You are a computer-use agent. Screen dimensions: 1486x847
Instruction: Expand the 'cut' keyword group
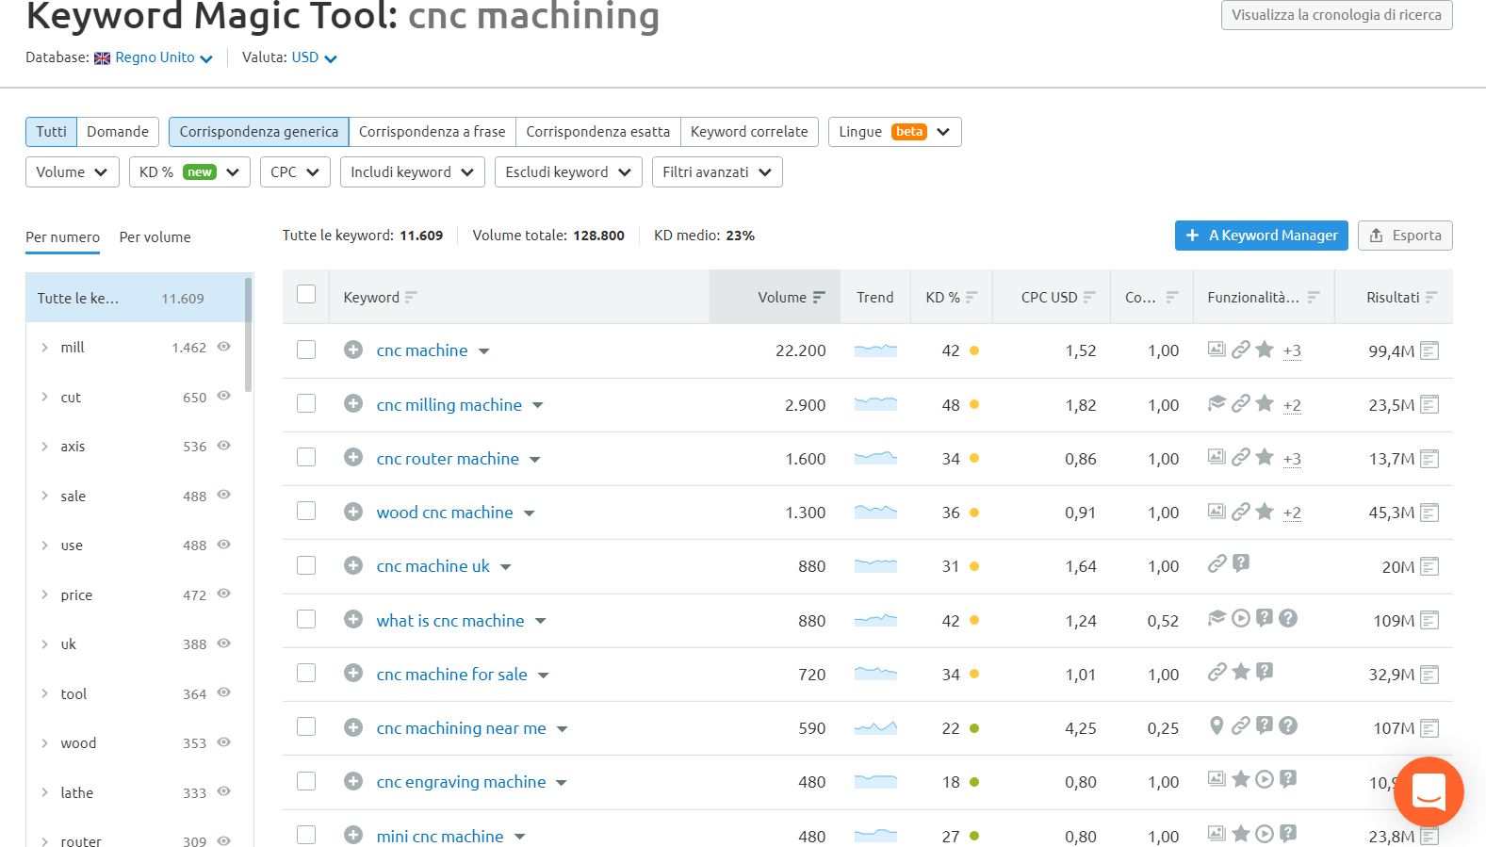[x=44, y=397]
